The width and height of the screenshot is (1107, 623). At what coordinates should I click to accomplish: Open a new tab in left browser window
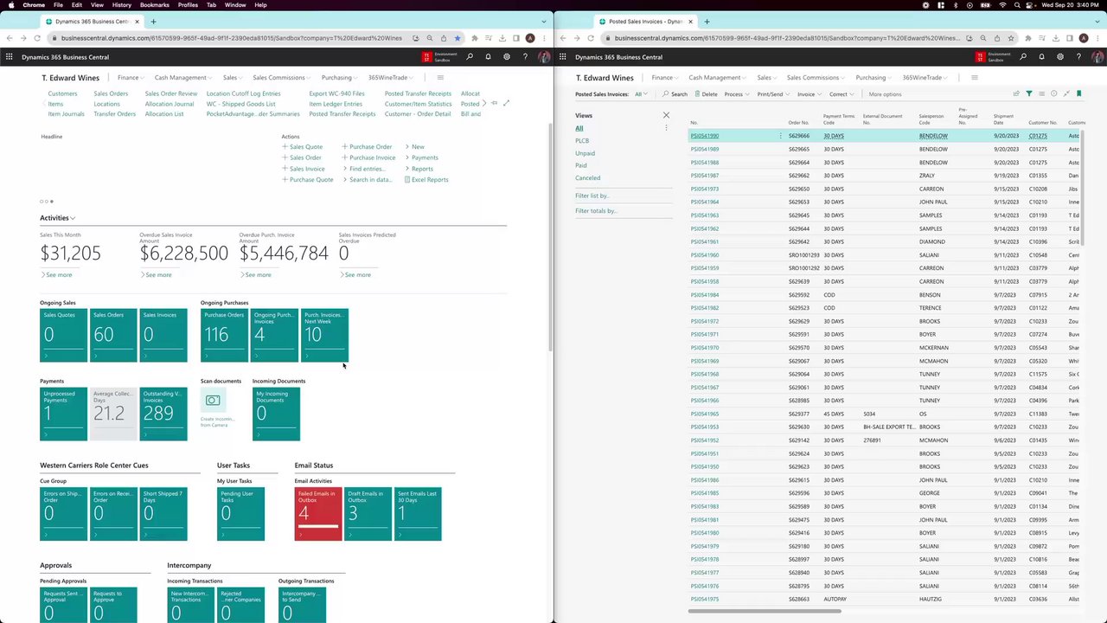(153, 22)
